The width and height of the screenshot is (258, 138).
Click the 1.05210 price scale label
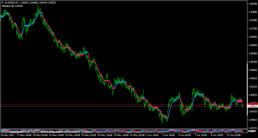pos(253,87)
